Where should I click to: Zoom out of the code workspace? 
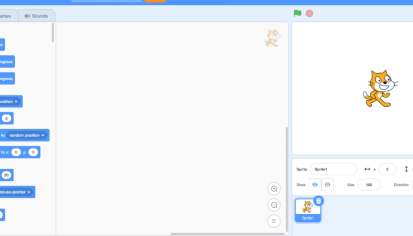[274, 205]
